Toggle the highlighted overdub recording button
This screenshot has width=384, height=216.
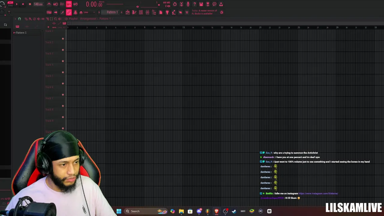pos(69,4)
